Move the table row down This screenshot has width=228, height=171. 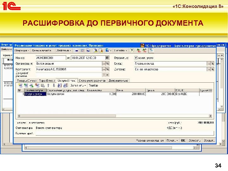coord(54,85)
